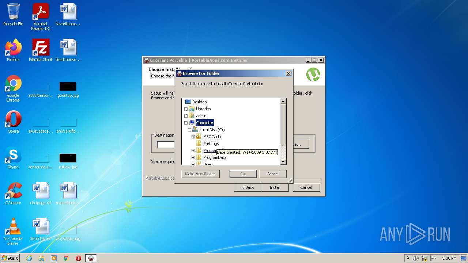468x263 pixels.
Task: Open Action Center flag in the tray
Action: click(x=433, y=258)
